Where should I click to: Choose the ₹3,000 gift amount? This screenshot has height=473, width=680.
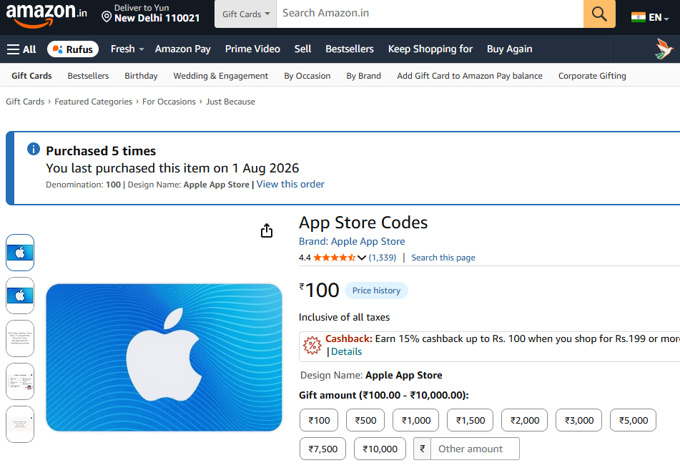(579, 420)
